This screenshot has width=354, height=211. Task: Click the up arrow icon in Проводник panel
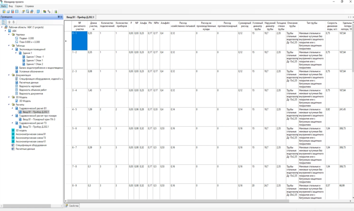pos(9,22)
